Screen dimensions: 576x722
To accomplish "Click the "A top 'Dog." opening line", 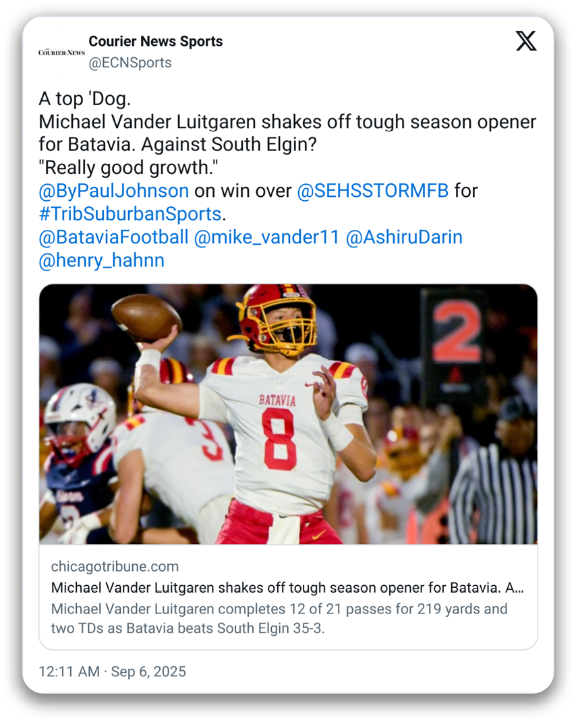I will (84, 99).
